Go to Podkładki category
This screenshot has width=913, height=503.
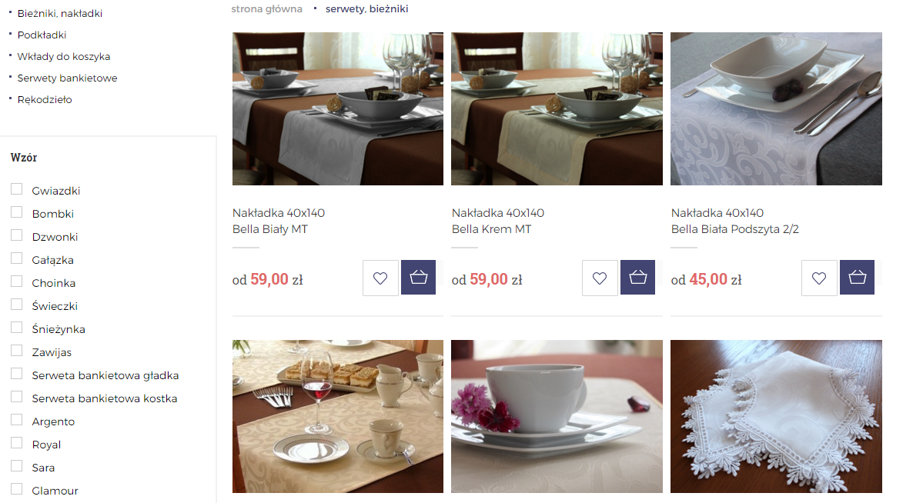[x=42, y=35]
